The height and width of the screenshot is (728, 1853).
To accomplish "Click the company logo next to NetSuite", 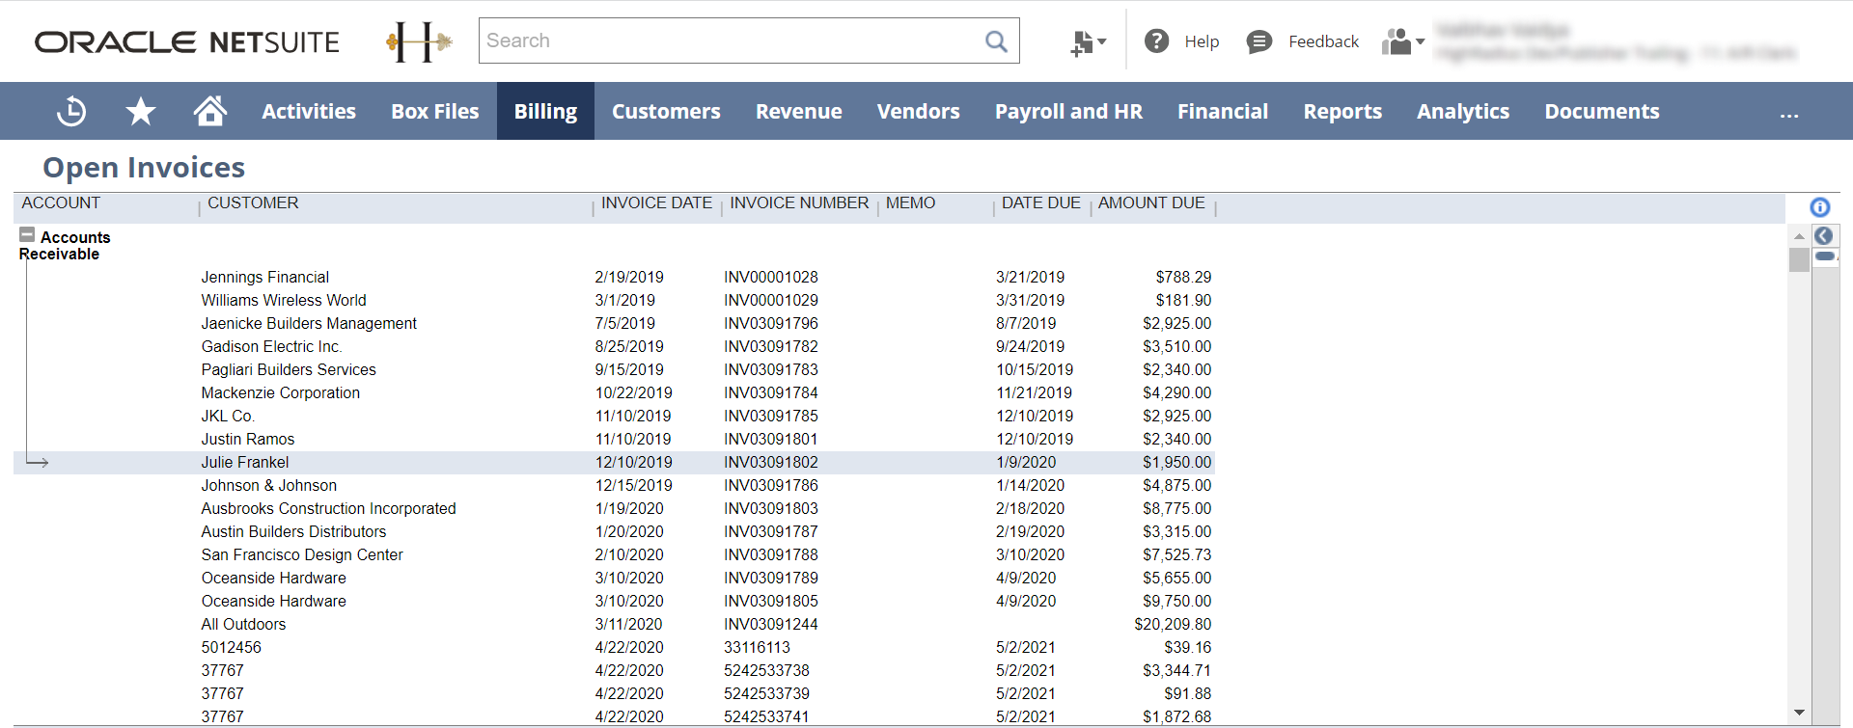I will point(419,41).
